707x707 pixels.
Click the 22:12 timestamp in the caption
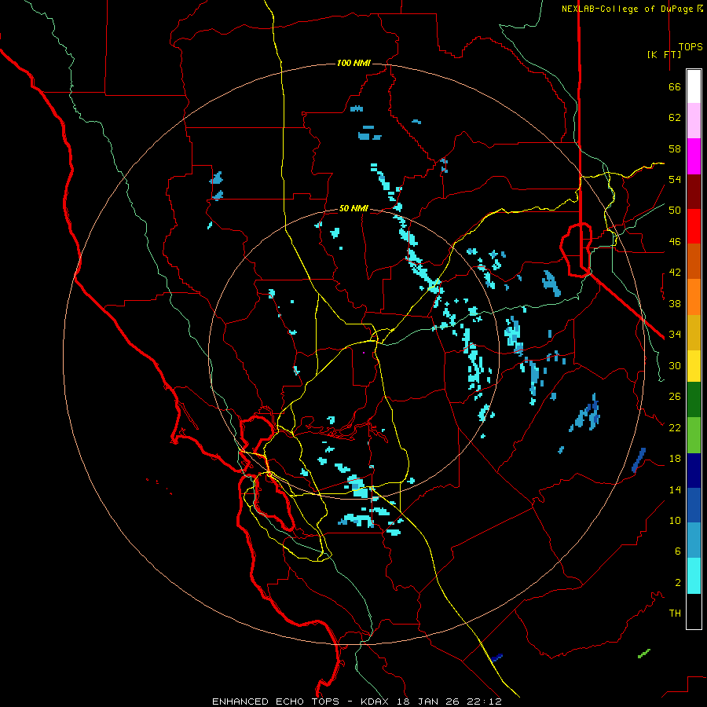pos(486,702)
